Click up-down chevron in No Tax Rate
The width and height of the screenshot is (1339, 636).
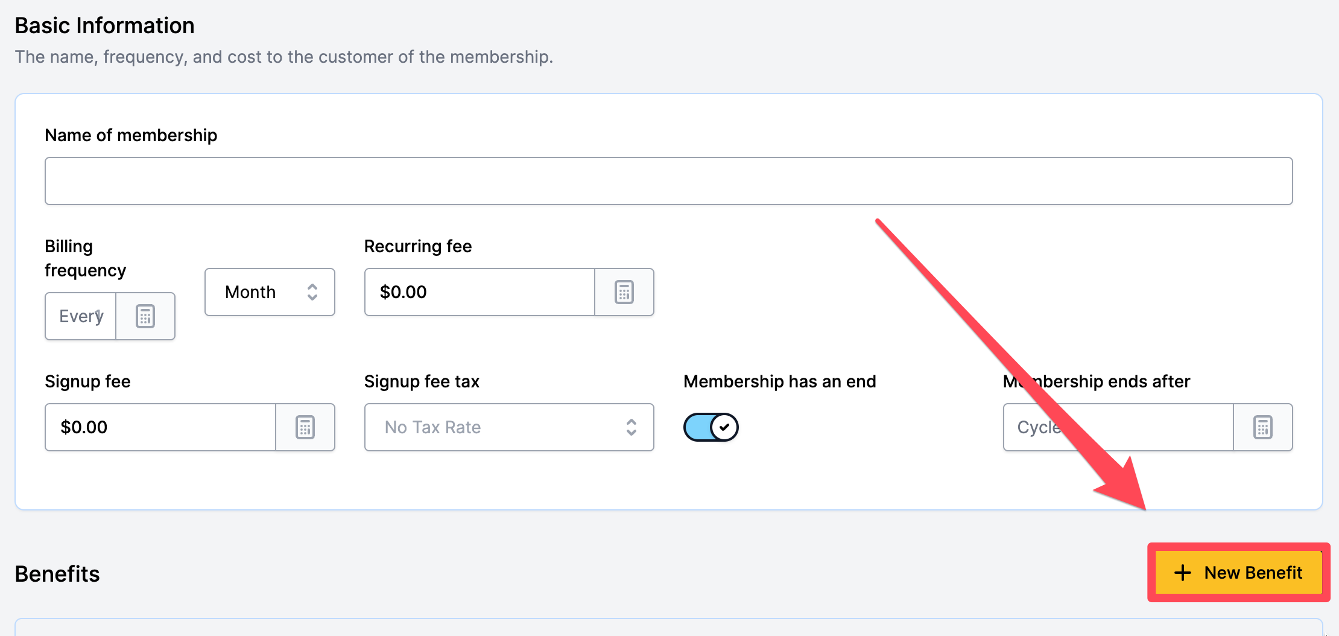point(632,427)
